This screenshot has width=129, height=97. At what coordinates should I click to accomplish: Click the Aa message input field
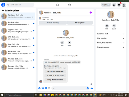coord(69,88)
